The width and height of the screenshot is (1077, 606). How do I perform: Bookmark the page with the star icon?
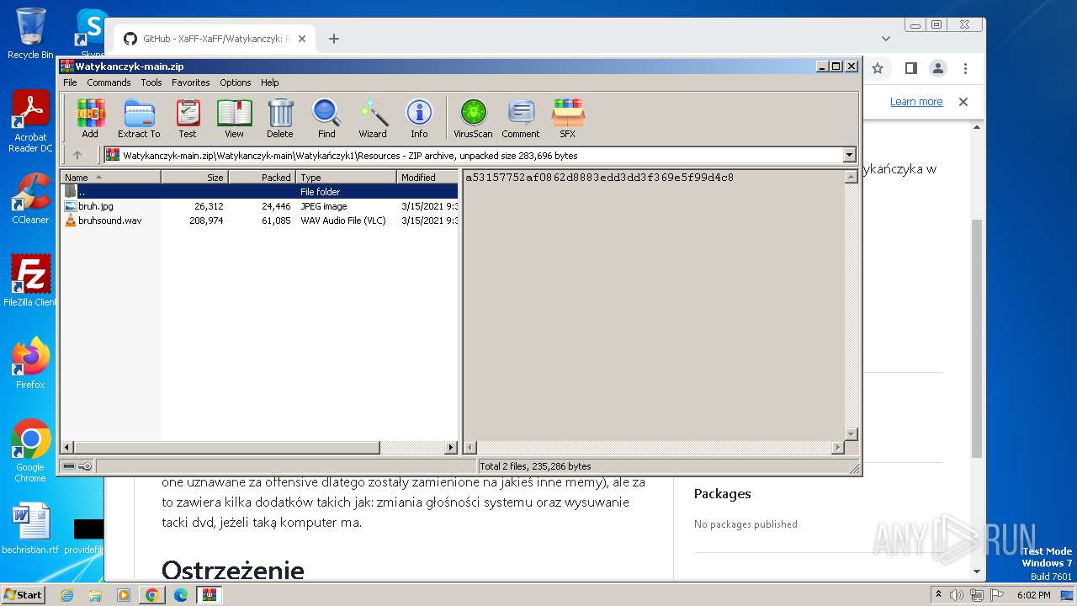(x=878, y=68)
